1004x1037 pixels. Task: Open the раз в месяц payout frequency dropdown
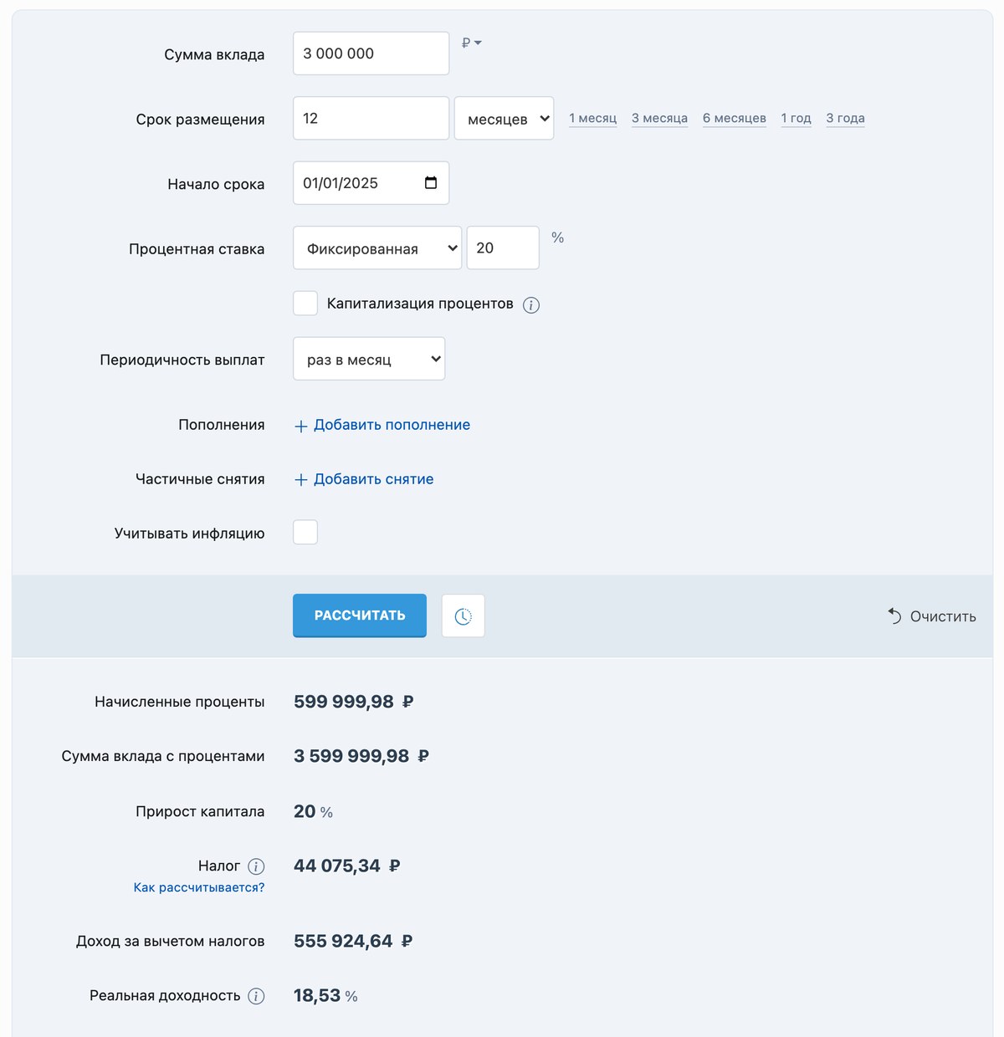(x=369, y=359)
